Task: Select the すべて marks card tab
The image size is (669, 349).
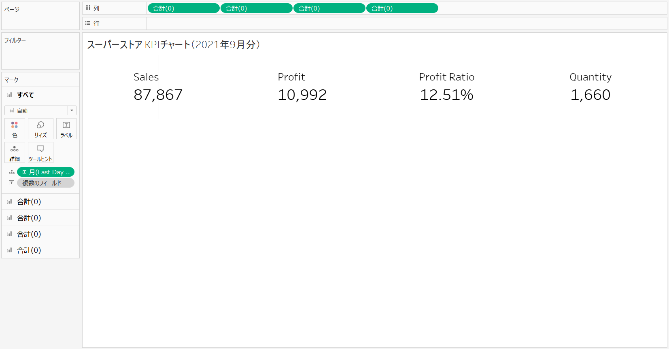Action: pyautogui.click(x=25, y=95)
